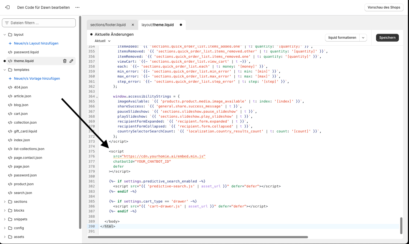Click the Speichern button
This screenshot has height=244, width=409.
click(x=387, y=37)
